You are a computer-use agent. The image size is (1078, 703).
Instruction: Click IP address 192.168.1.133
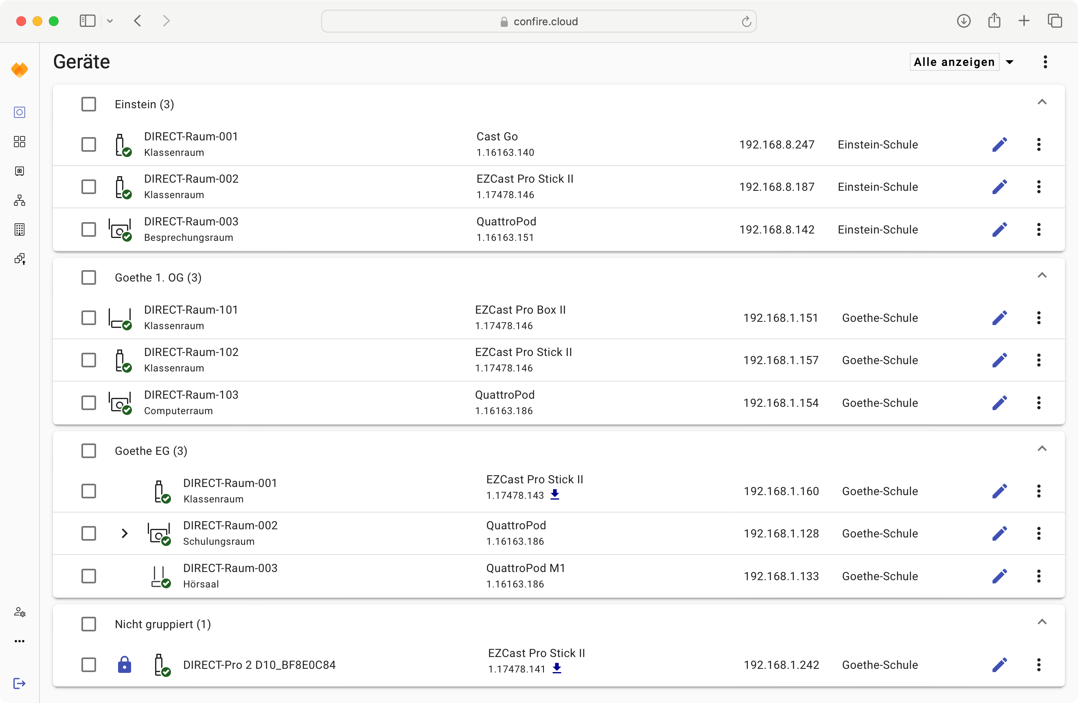point(781,576)
